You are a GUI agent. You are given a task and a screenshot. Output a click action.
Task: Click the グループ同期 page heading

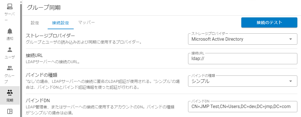point(44,8)
